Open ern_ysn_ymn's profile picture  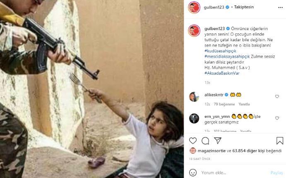click(x=194, y=118)
